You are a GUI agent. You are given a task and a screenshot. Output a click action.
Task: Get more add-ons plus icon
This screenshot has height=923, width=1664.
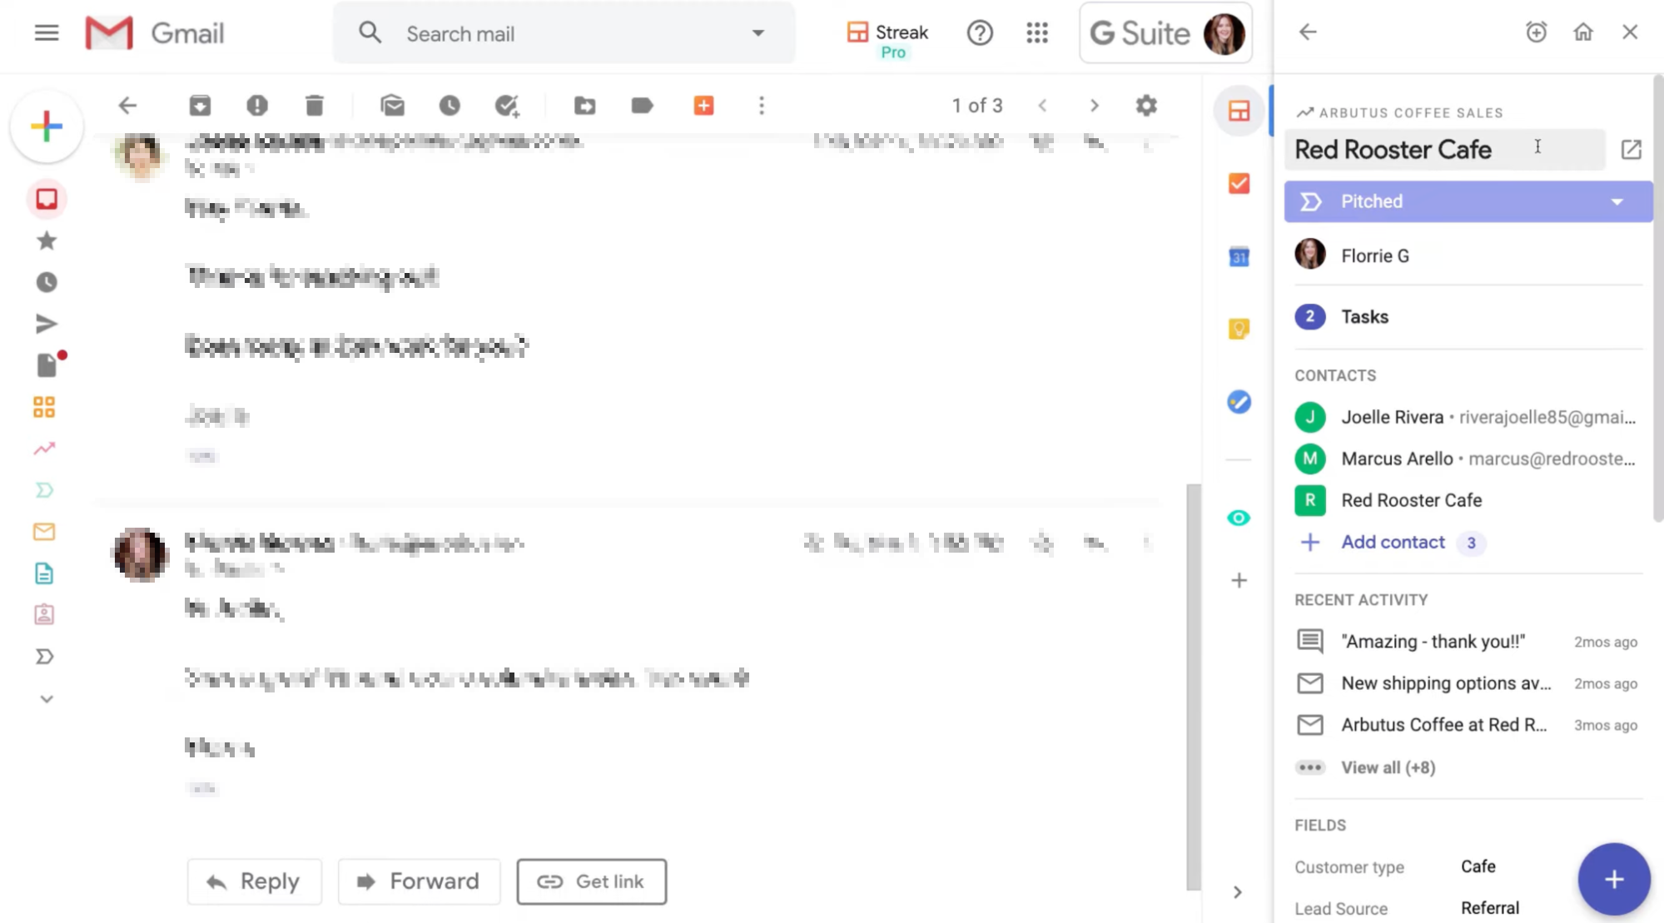1239,580
